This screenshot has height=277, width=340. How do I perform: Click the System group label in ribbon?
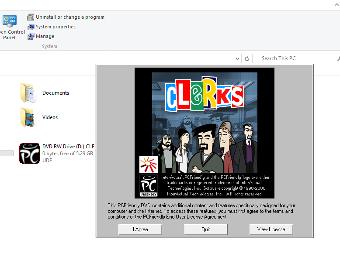50,46
